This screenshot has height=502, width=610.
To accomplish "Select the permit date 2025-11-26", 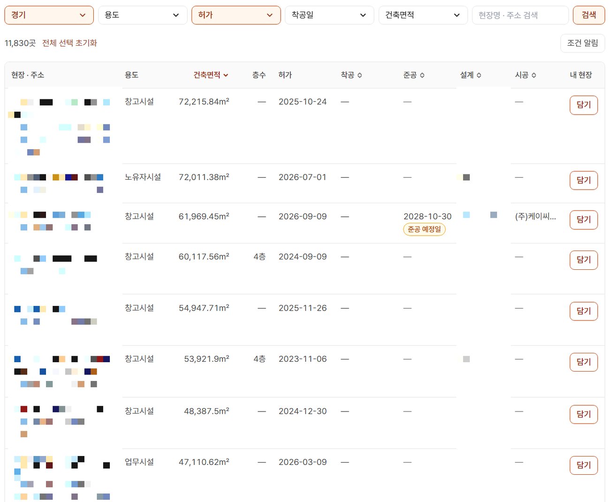I will tap(303, 308).
